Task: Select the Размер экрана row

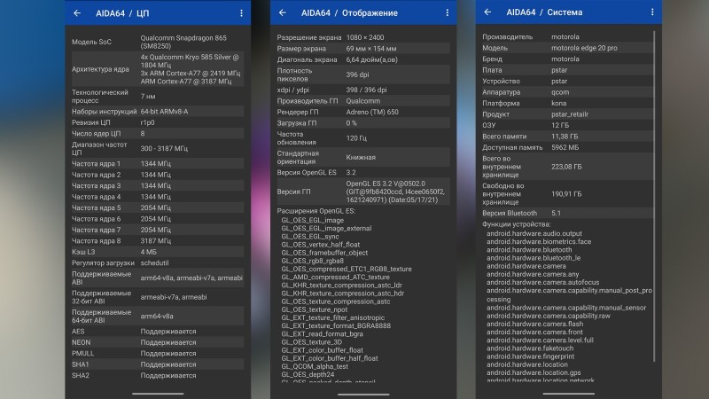Action: (363, 49)
